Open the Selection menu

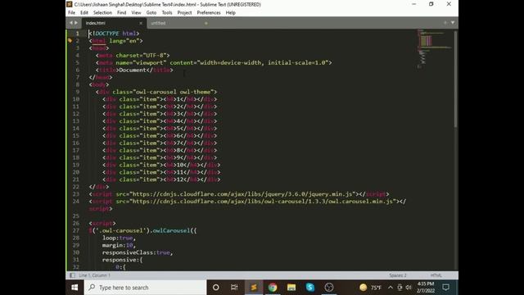[102, 13]
